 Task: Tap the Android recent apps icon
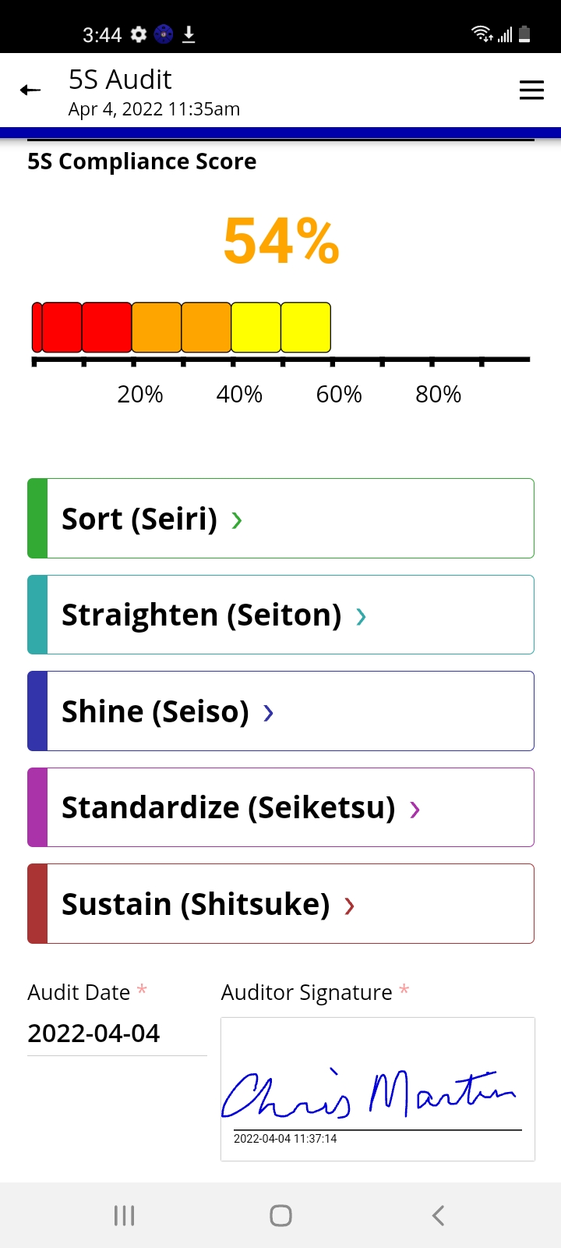click(125, 1215)
